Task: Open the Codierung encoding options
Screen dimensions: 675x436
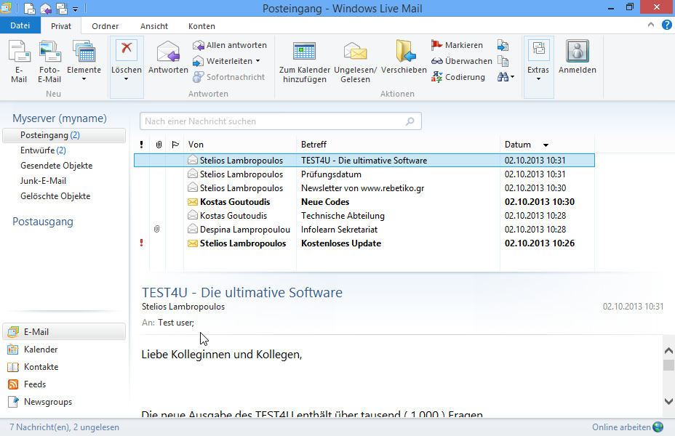Action: click(458, 77)
